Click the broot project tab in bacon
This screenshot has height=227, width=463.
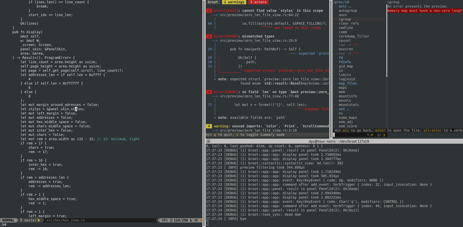point(213,2)
